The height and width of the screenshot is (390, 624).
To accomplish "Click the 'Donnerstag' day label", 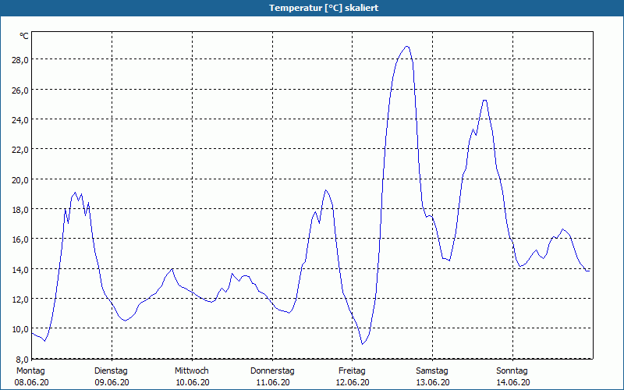I will (x=272, y=371).
